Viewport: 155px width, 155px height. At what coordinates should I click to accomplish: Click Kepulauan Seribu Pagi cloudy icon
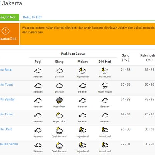click(x=38, y=145)
